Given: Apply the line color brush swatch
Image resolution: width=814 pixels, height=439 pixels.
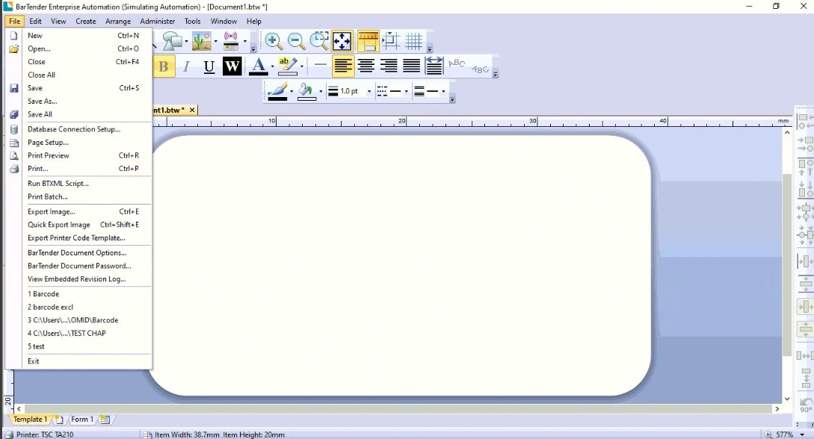Looking at the screenshot, I should coord(277,91).
